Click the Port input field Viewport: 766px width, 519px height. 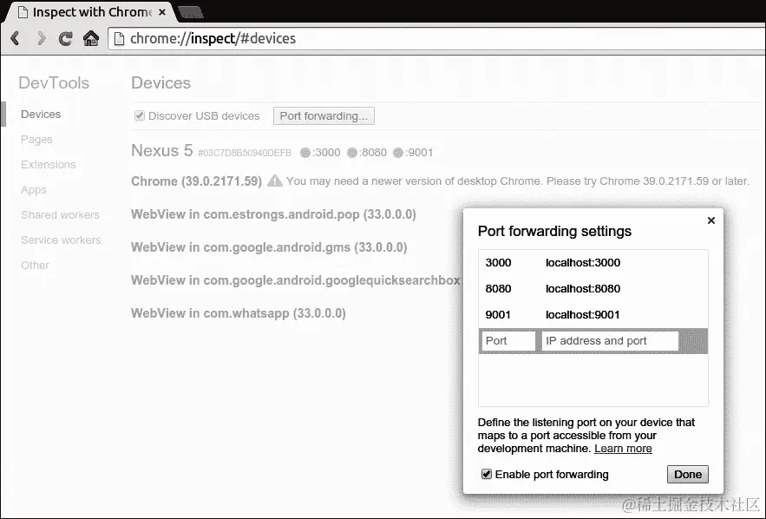pyautogui.click(x=508, y=341)
